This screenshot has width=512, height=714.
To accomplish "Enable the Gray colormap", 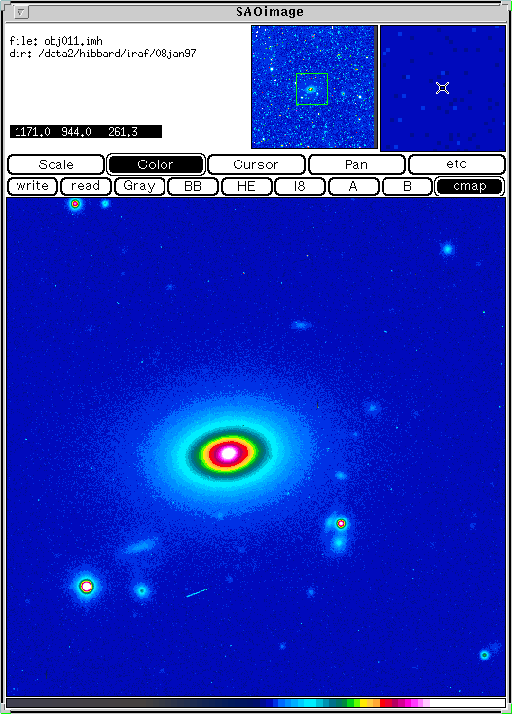I will click(x=139, y=186).
